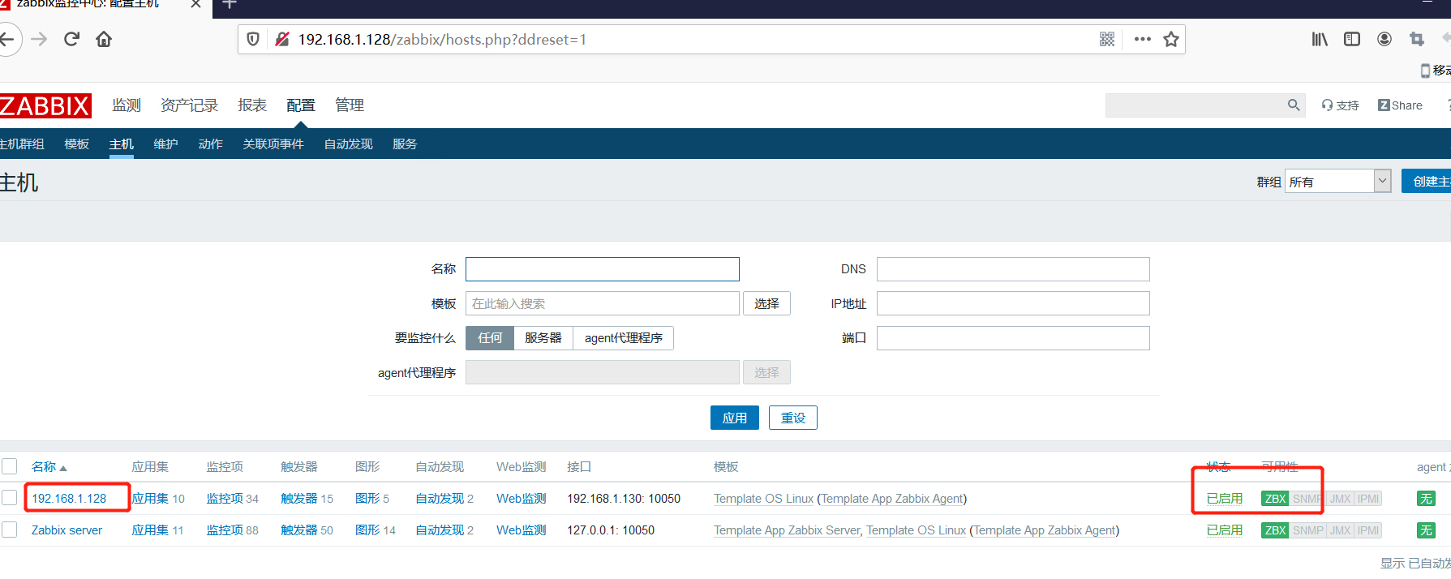Open the 群组 所有 dropdown
The height and width of the screenshot is (579, 1451).
click(1338, 182)
